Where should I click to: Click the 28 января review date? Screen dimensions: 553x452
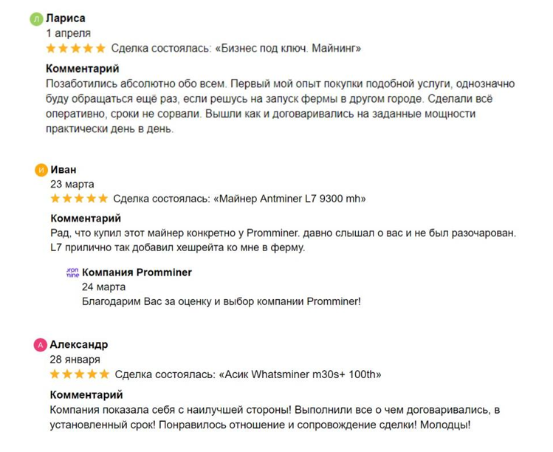[x=75, y=360]
